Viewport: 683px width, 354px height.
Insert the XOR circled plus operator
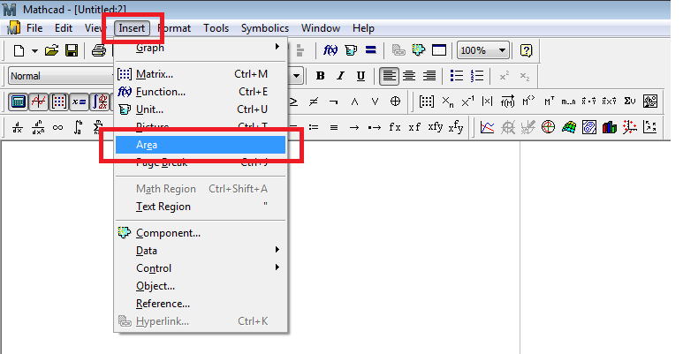(x=395, y=102)
